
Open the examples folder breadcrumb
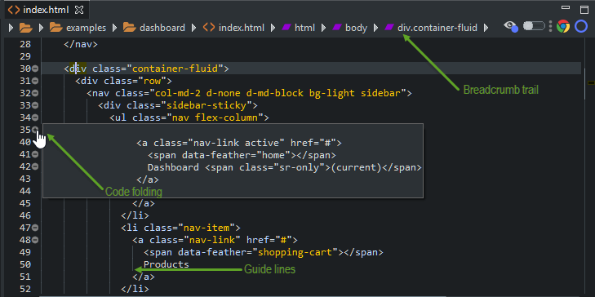pyautogui.click(x=78, y=27)
